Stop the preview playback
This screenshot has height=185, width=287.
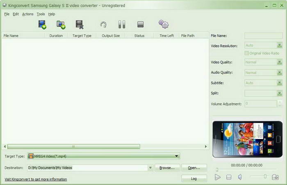[229, 177]
